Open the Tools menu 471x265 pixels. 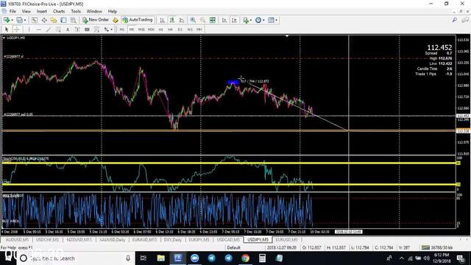pyautogui.click(x=76, y=11)
